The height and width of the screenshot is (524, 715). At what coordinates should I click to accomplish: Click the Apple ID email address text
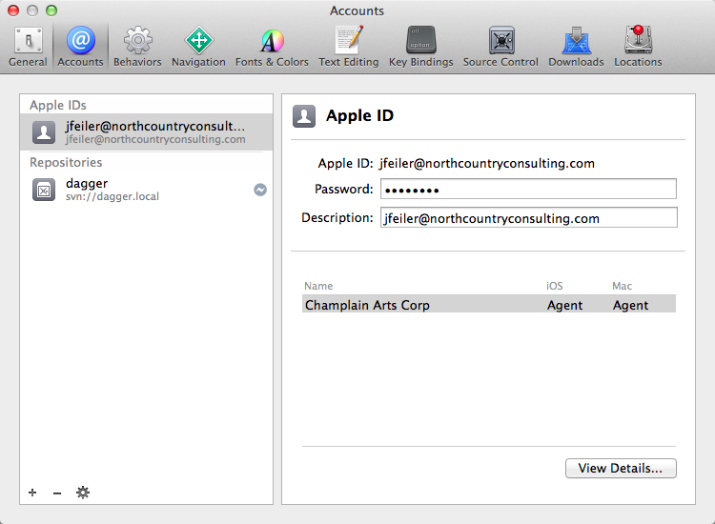point(486,163)
